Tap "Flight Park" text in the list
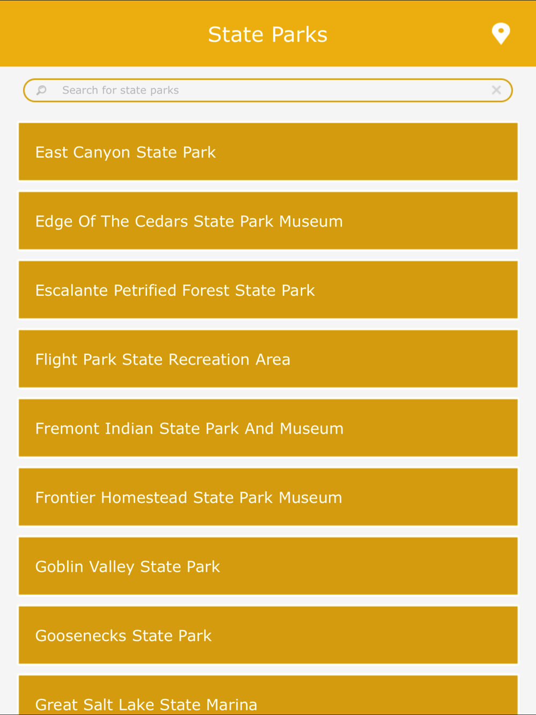 click(x=76, y=360)
